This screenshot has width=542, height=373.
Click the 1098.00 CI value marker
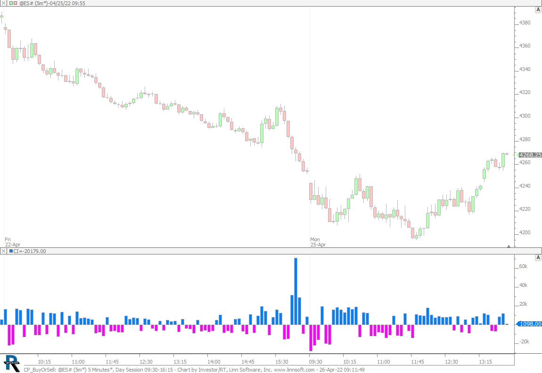coord(530,324)
